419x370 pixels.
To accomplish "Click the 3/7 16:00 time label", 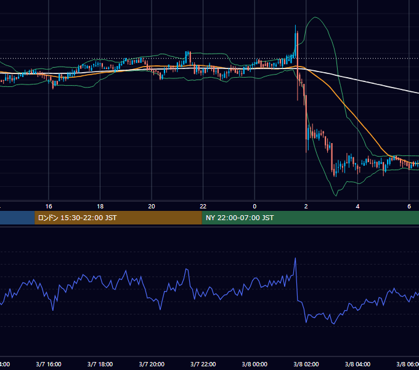I will [x=49, y=364].
